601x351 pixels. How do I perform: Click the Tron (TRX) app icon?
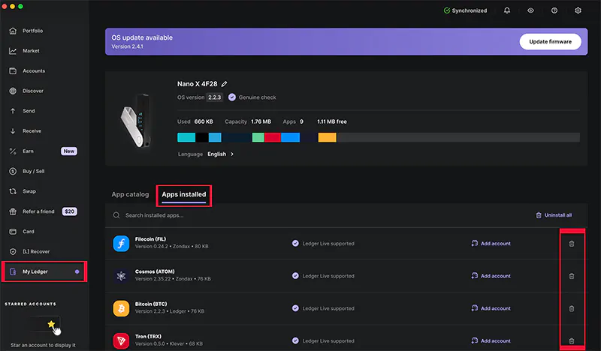tap(122, 340)
